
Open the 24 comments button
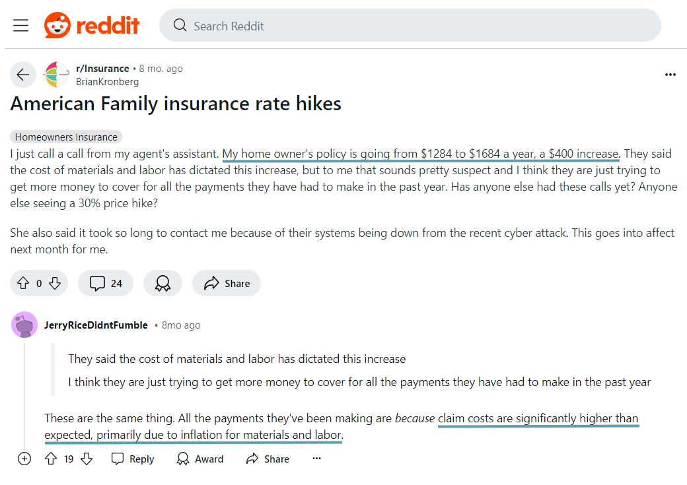[x=106, y=283]
